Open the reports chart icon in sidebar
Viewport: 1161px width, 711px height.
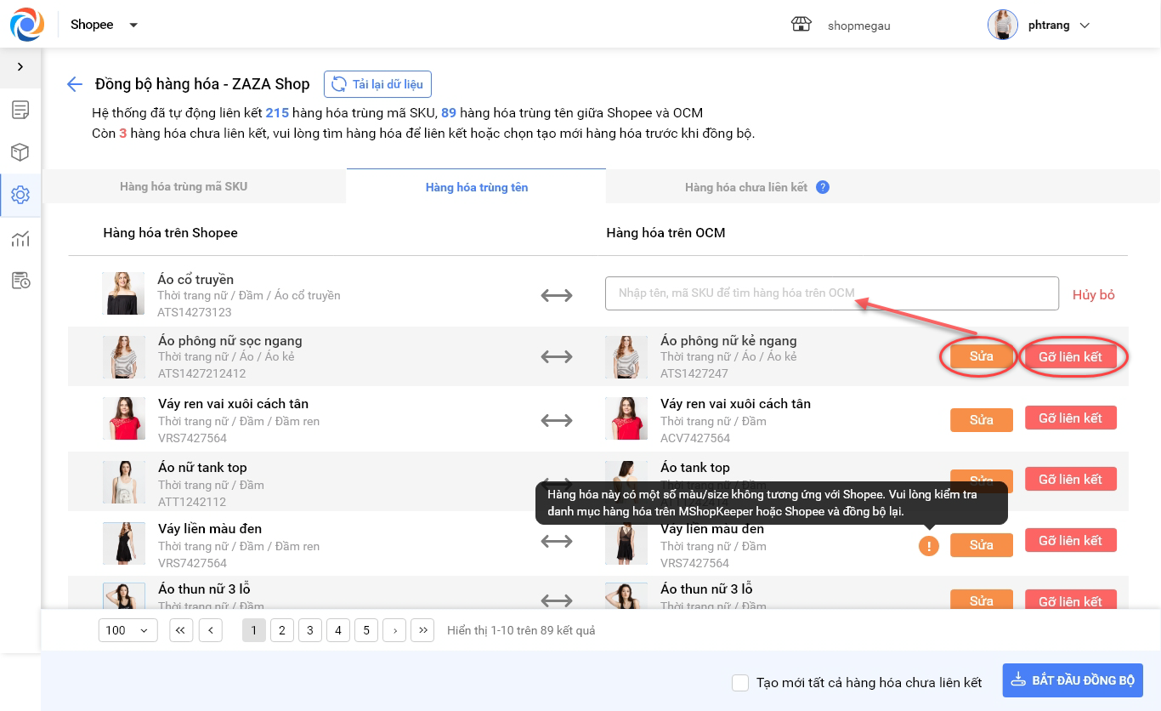(20, 238)
